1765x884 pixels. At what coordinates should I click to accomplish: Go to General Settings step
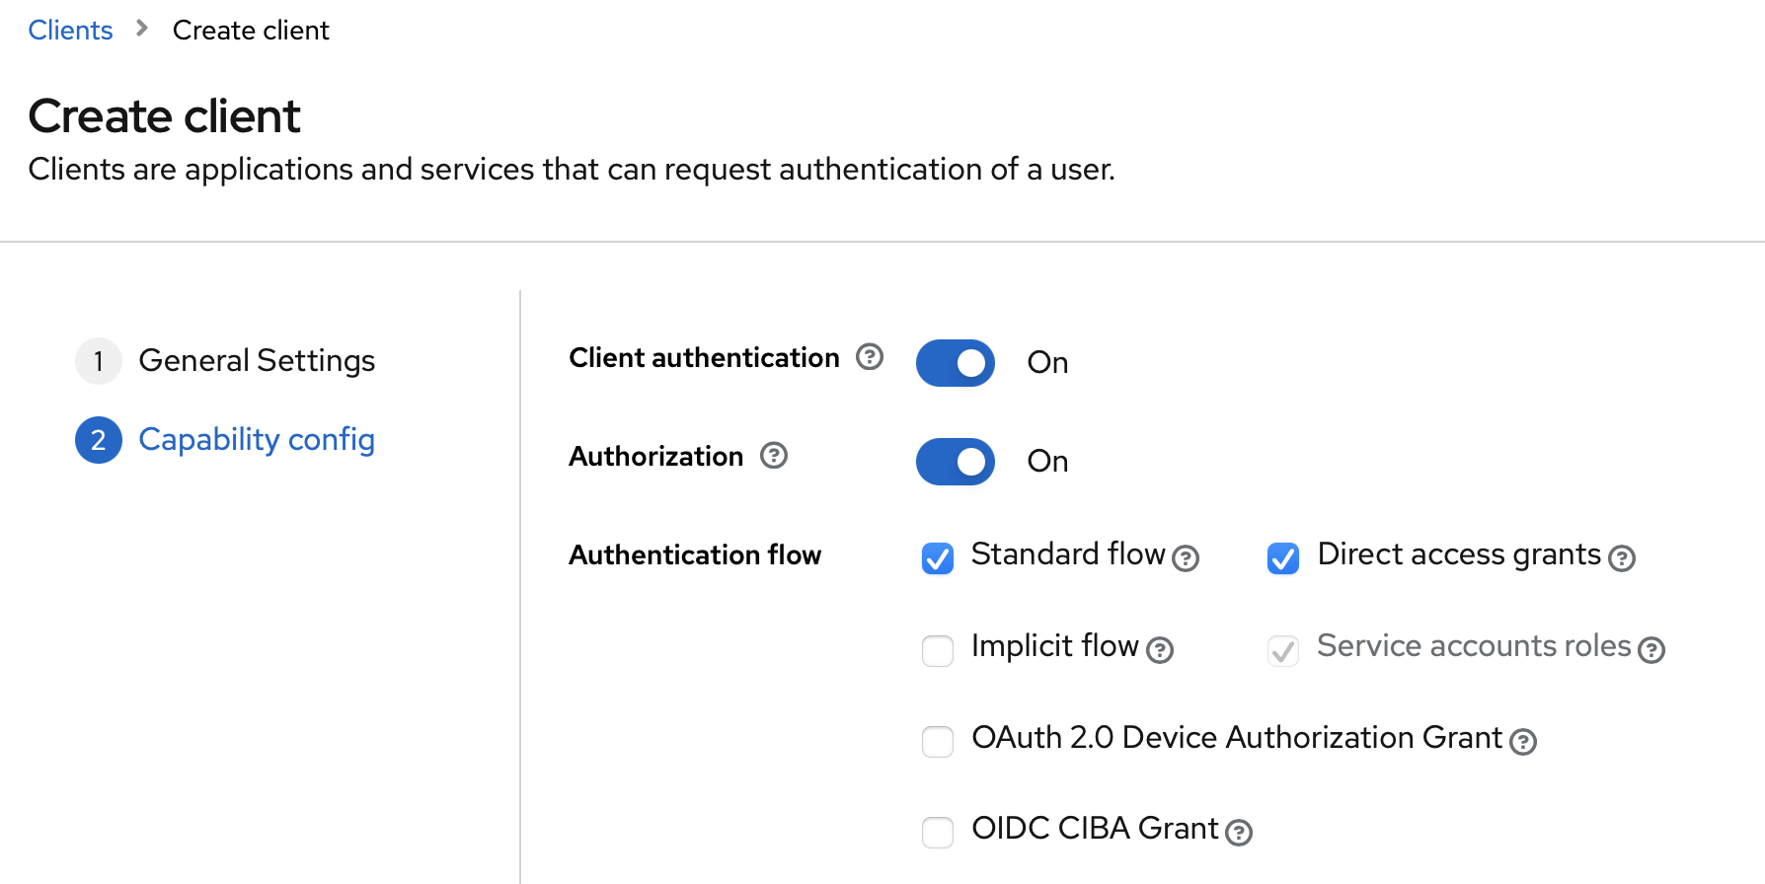[x=257, y=361]
